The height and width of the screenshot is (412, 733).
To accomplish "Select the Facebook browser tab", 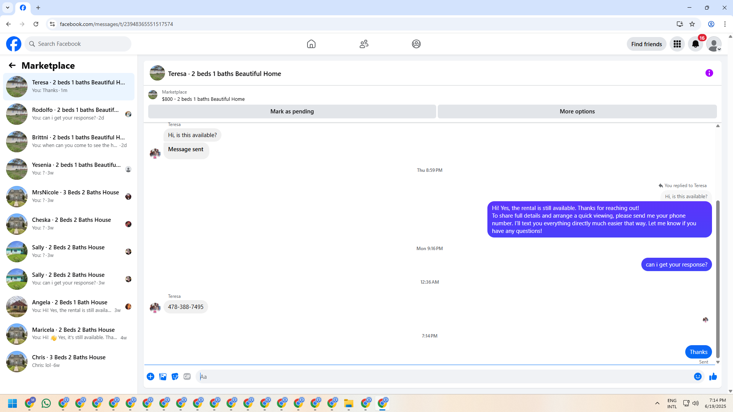I will [x=23, y=8].
